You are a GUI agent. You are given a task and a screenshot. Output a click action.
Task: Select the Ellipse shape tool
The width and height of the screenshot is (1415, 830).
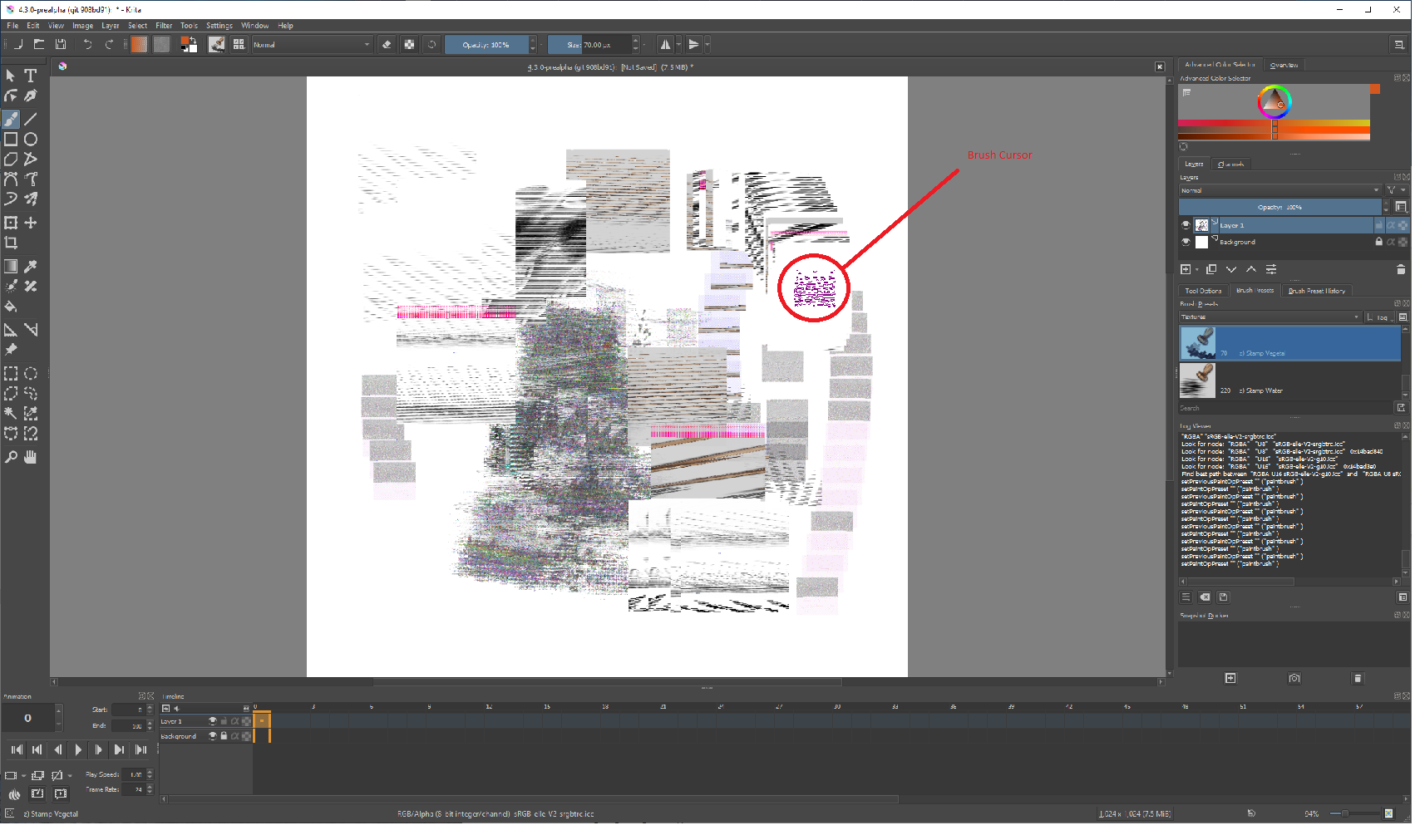pos(31,140)
